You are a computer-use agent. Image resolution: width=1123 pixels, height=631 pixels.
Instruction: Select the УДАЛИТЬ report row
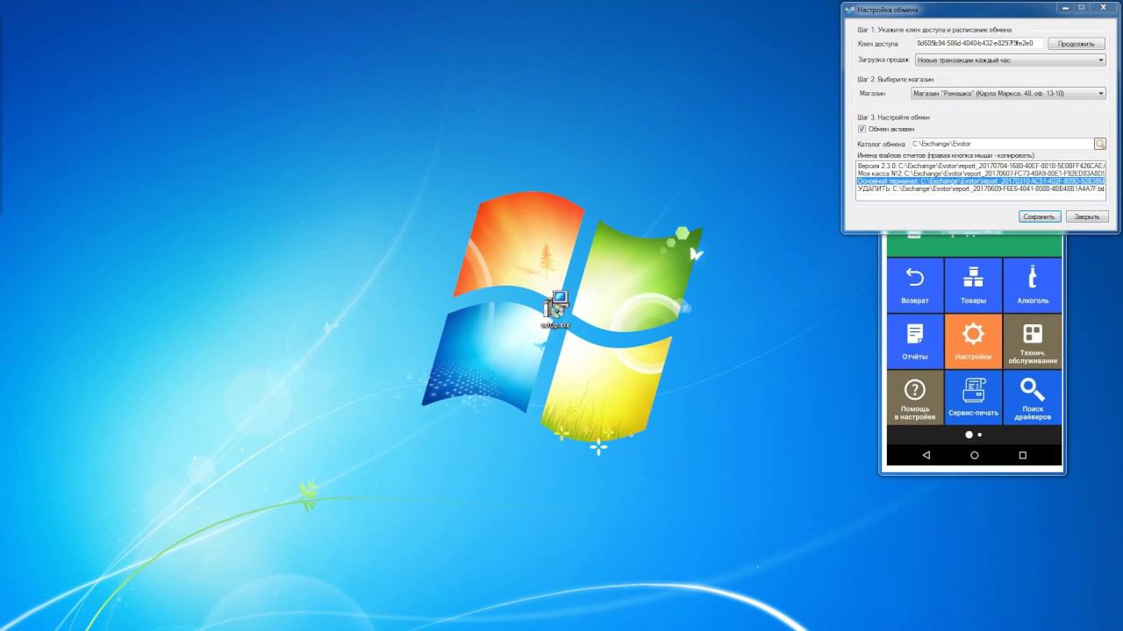coord(981,189)
